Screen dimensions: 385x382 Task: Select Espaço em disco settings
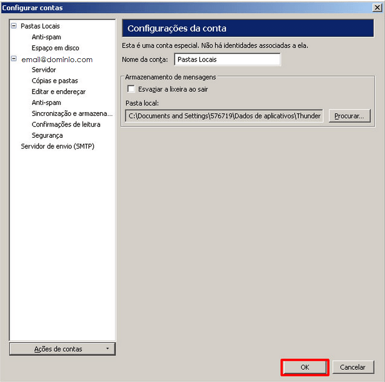55,48
